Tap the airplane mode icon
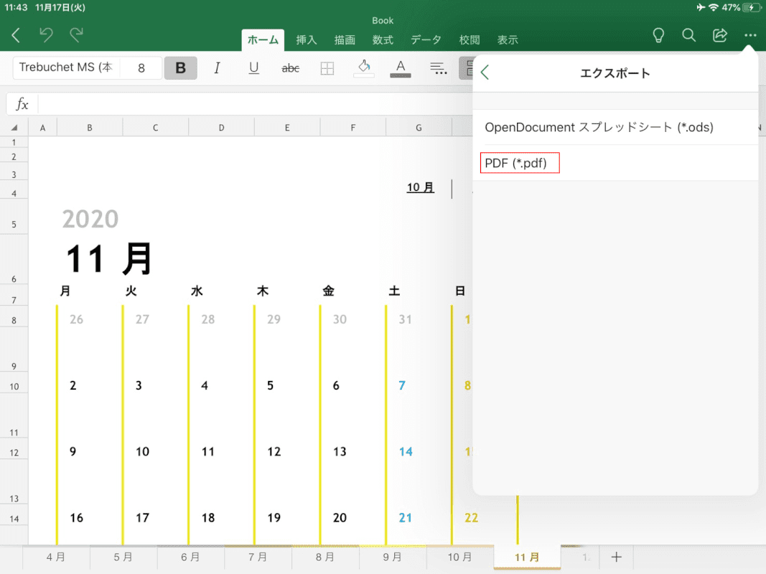This screenshot has height=574, width=766. click(x=701, y=7)
